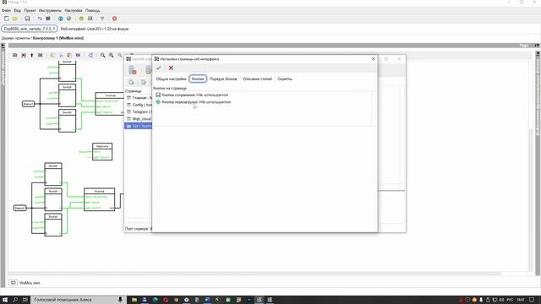Click the dark block icon next to Undo
This screenshot has width=541, height=304.
click(x=48, y=19)
